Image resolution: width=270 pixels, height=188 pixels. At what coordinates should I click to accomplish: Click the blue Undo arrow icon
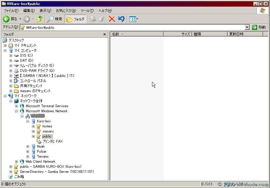pos(121,19)
